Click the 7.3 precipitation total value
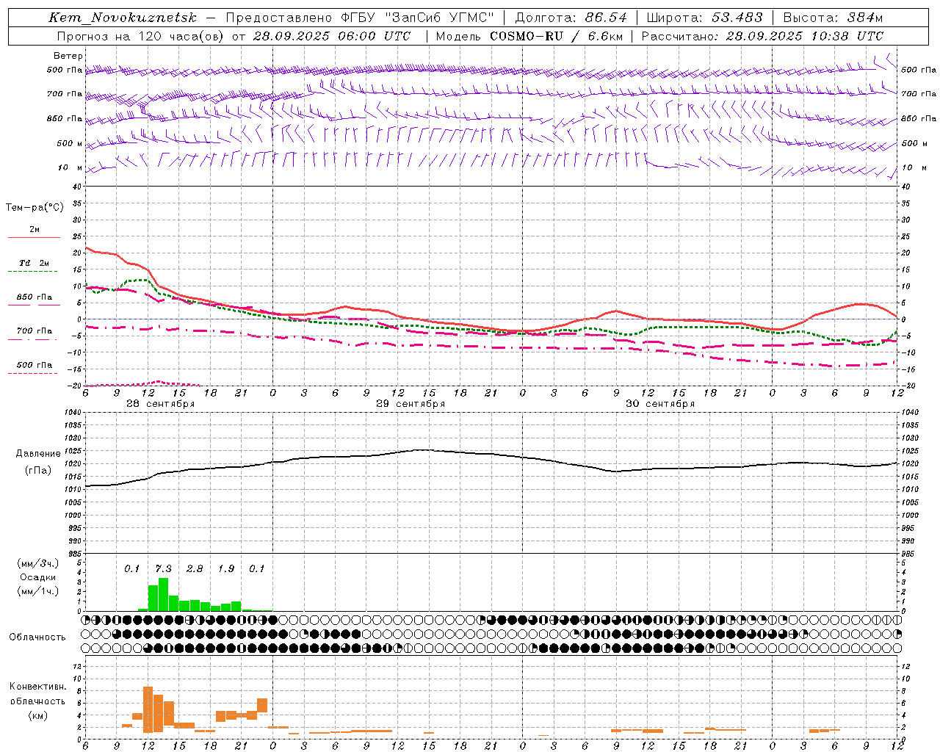Image resolution: width=940 pixels, height=752 pixels. [163, 569]
